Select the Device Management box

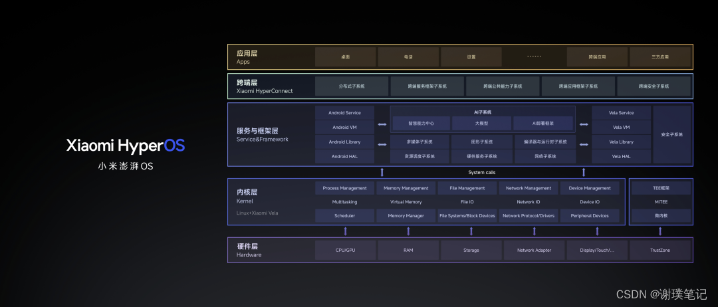pos(590,188)
